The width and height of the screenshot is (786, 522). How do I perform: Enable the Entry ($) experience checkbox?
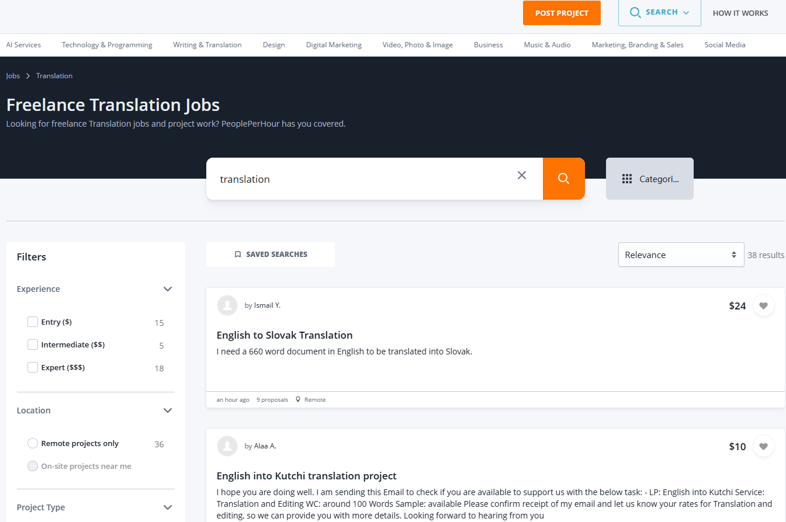tap(33, 322)
